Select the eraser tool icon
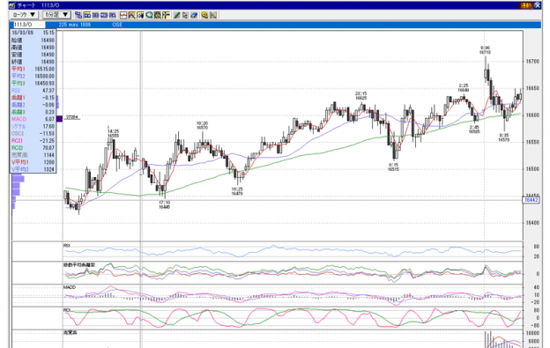 pos(194,15)
